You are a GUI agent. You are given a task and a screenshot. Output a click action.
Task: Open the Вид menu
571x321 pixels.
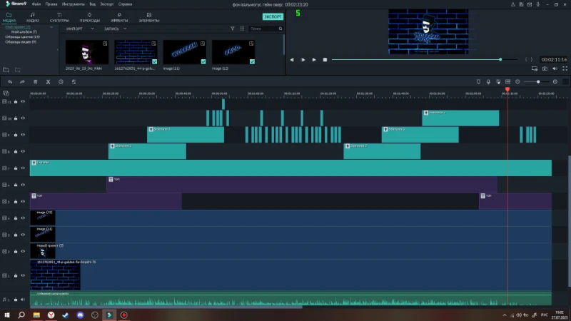(93, 4)
